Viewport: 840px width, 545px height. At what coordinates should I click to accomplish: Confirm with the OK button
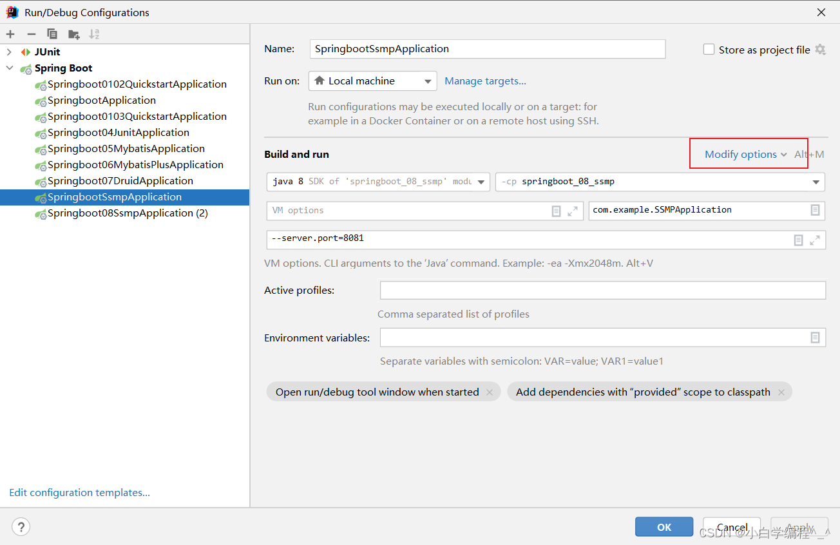click(x=664, y=526)
